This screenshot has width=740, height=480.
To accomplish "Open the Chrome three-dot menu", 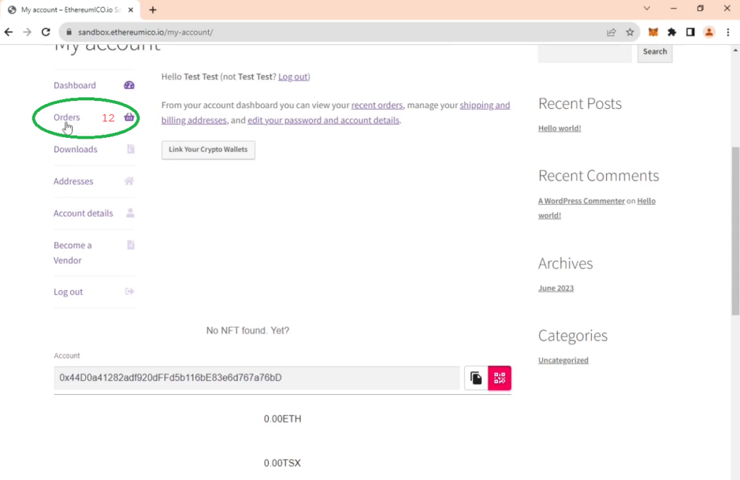I will [728, 32].
